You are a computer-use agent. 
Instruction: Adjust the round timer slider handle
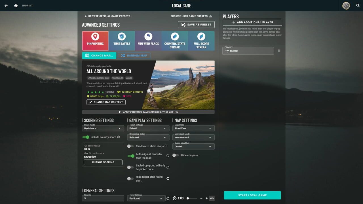pos(188,198)
